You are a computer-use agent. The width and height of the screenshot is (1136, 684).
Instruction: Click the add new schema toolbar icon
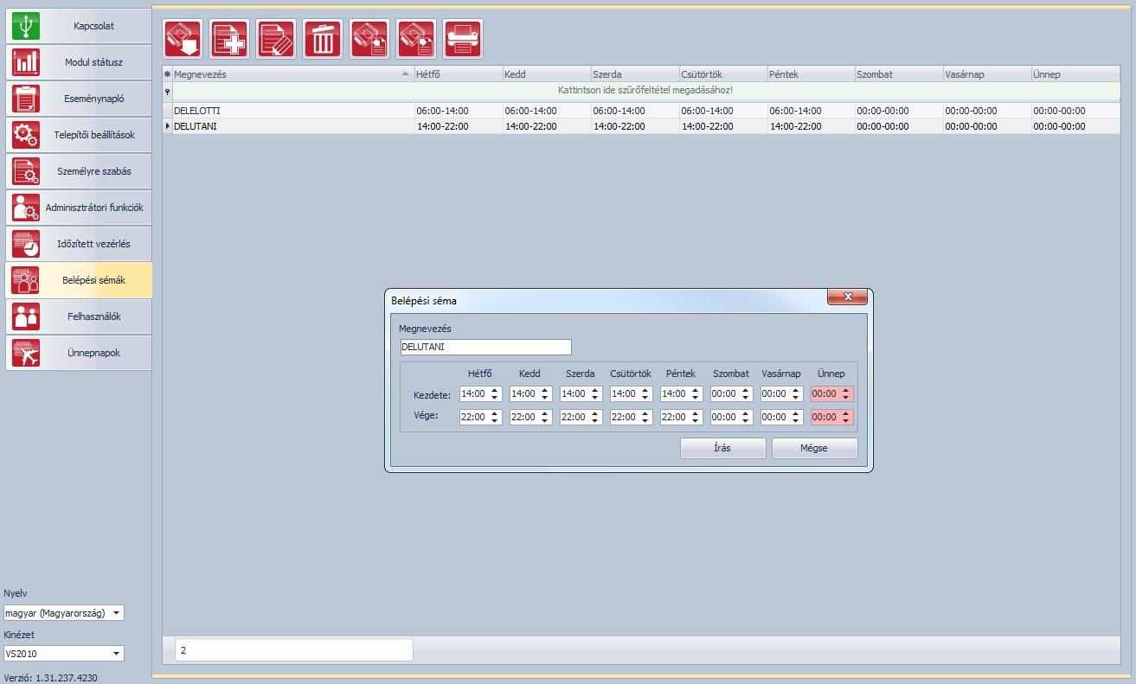pyautogui.click(x=229, y=39)
